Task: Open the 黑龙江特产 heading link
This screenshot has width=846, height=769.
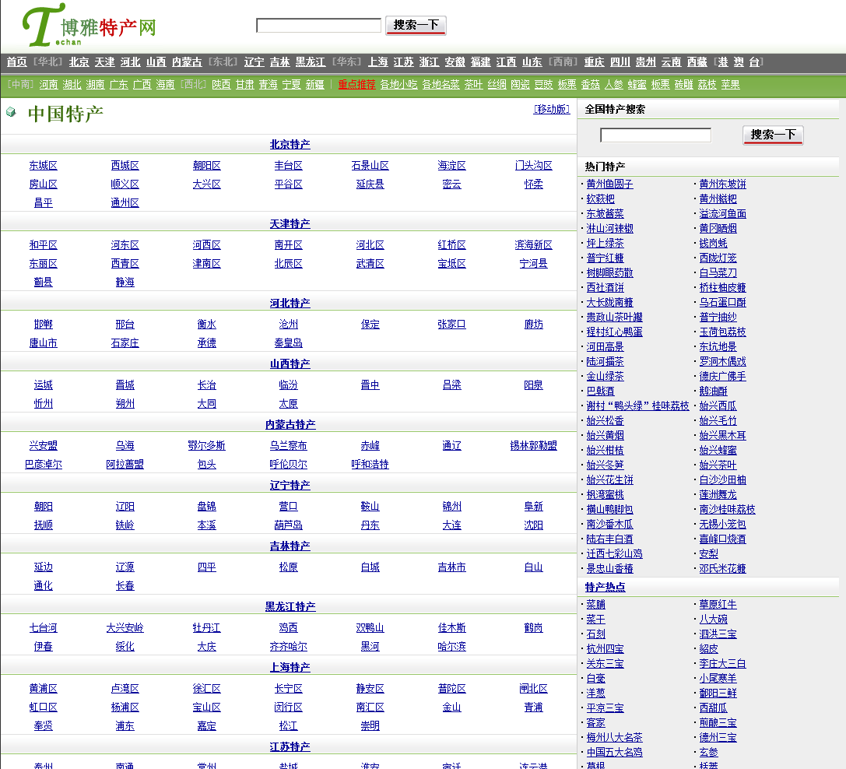Action: pyautogui.click(x=290, y=606)
